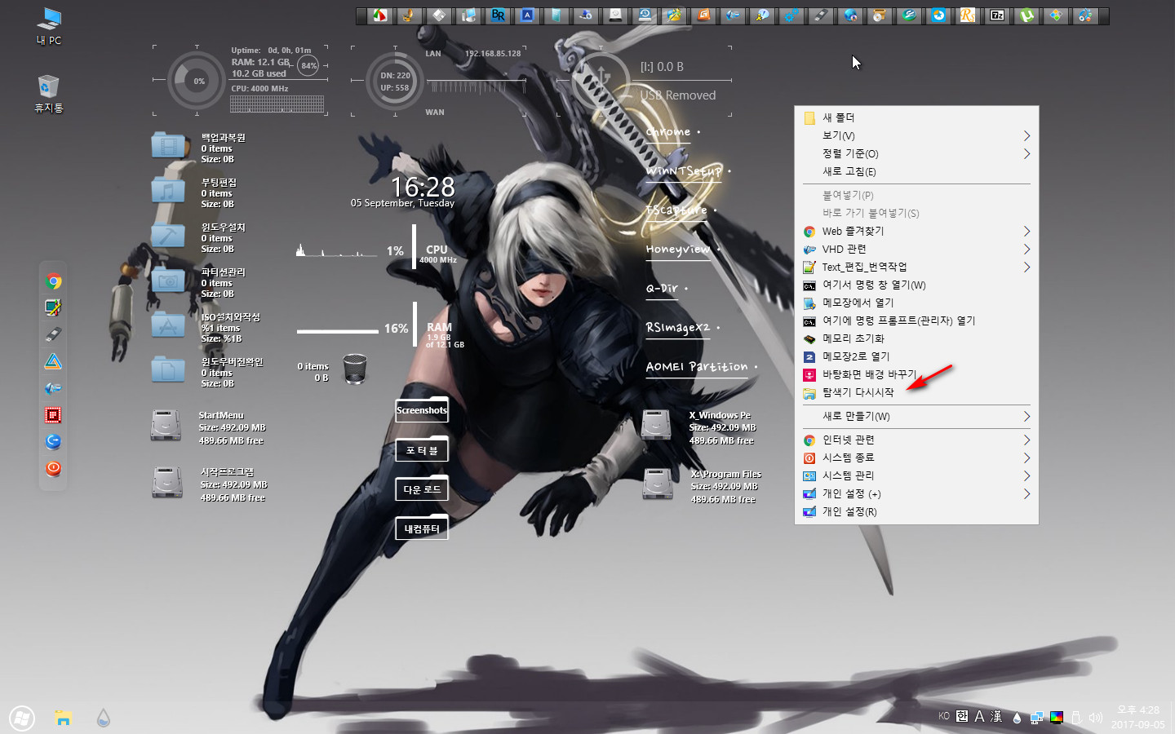Click the 포터블 folder button

[422, 449]
